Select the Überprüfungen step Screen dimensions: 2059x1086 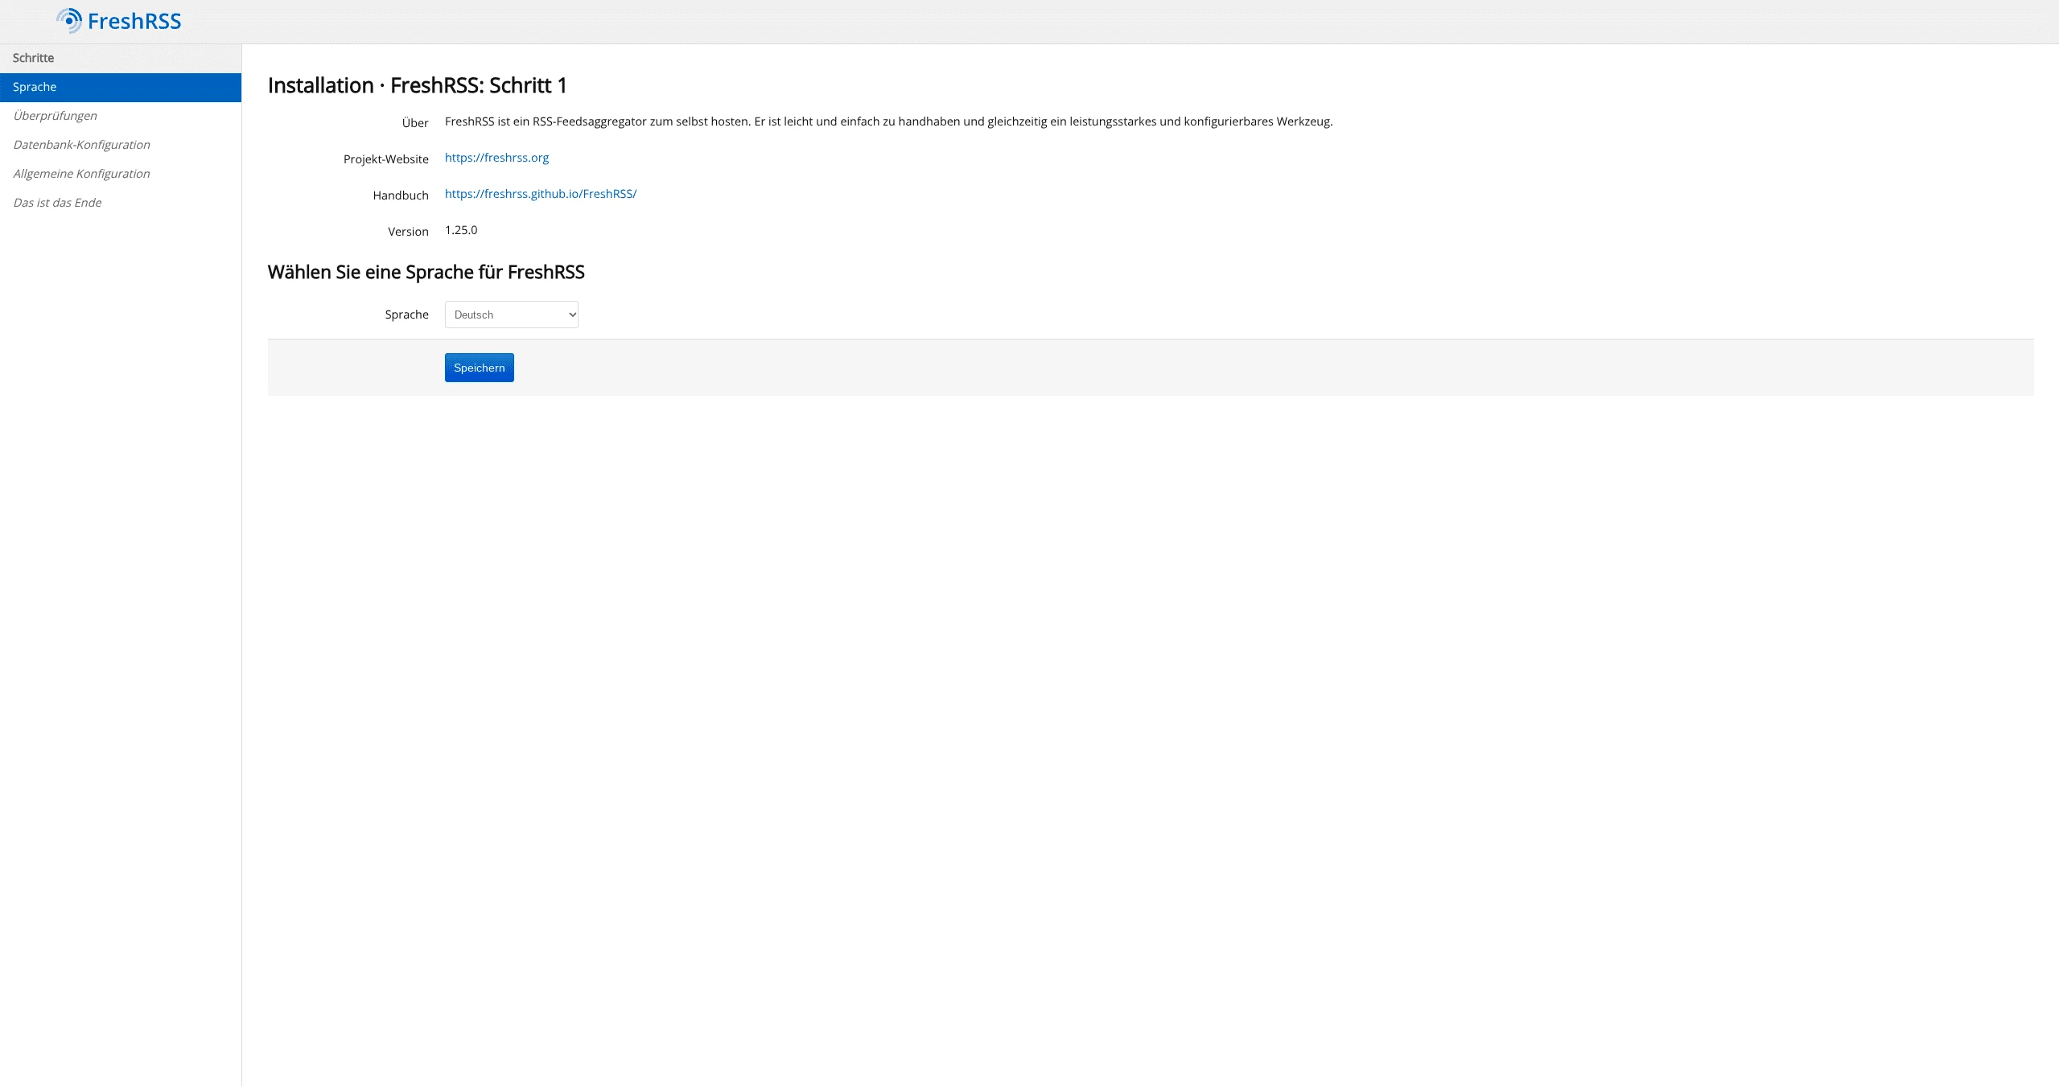[121, 116]
